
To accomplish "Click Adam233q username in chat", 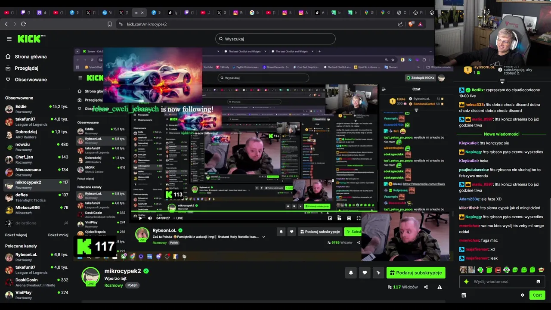I will [x=469, y=199].
